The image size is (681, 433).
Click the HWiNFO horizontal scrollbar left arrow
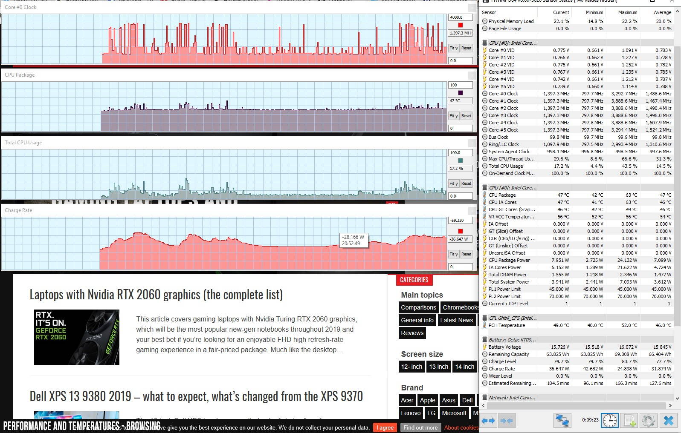point(484,405)
